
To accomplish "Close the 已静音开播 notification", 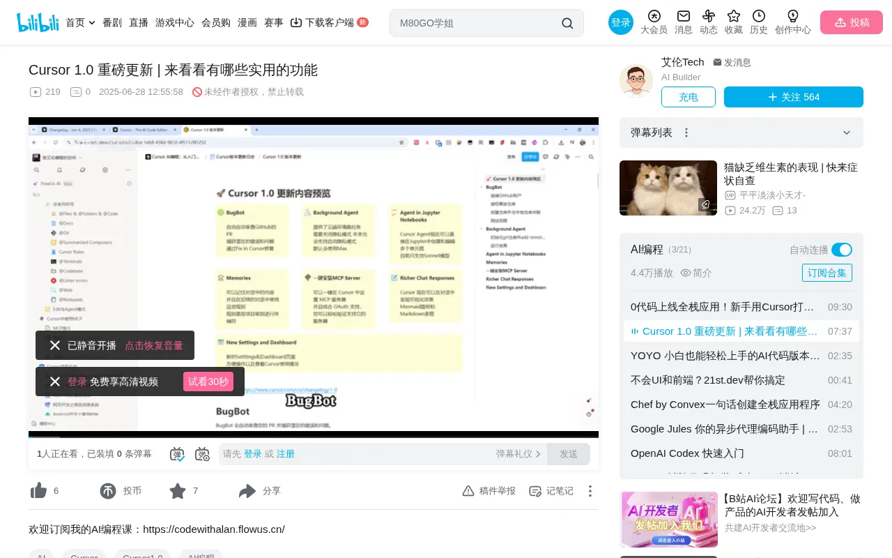I will click(x=55, y=345).
